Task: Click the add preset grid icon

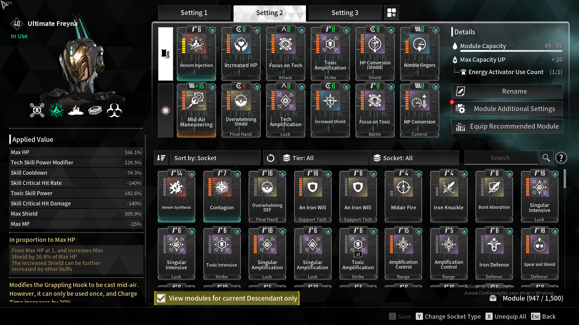Action: 391,13
